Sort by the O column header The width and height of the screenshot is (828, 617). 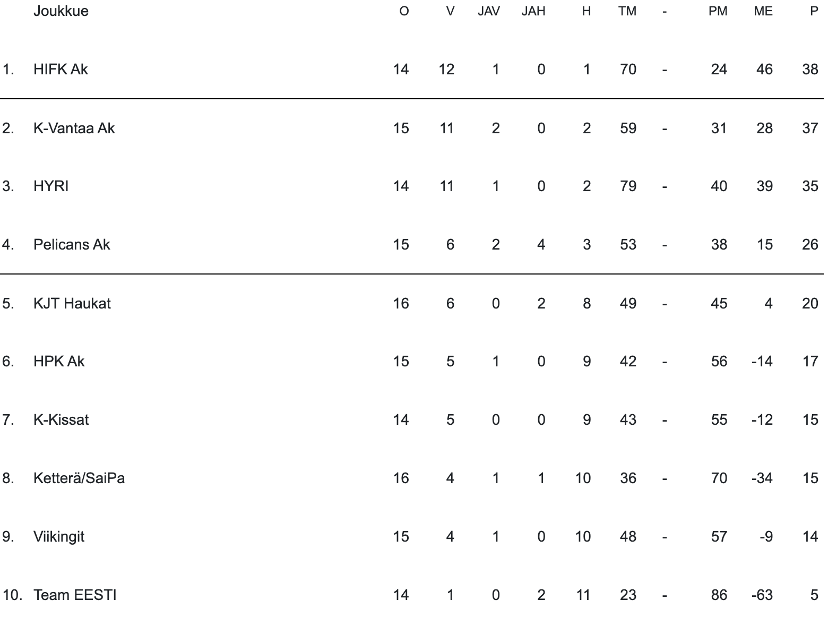click(x=404, y=11)
